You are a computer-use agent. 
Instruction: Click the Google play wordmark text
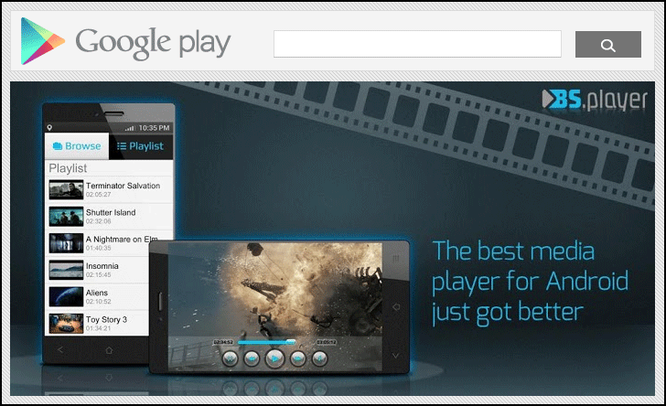coord(153,42)
